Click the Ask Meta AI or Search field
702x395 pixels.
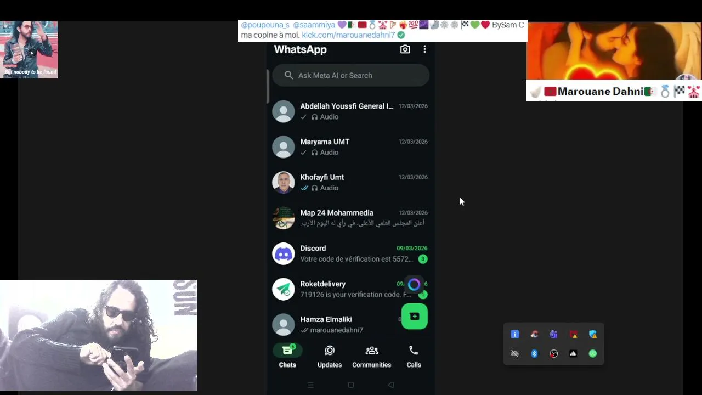coord(350,75)
